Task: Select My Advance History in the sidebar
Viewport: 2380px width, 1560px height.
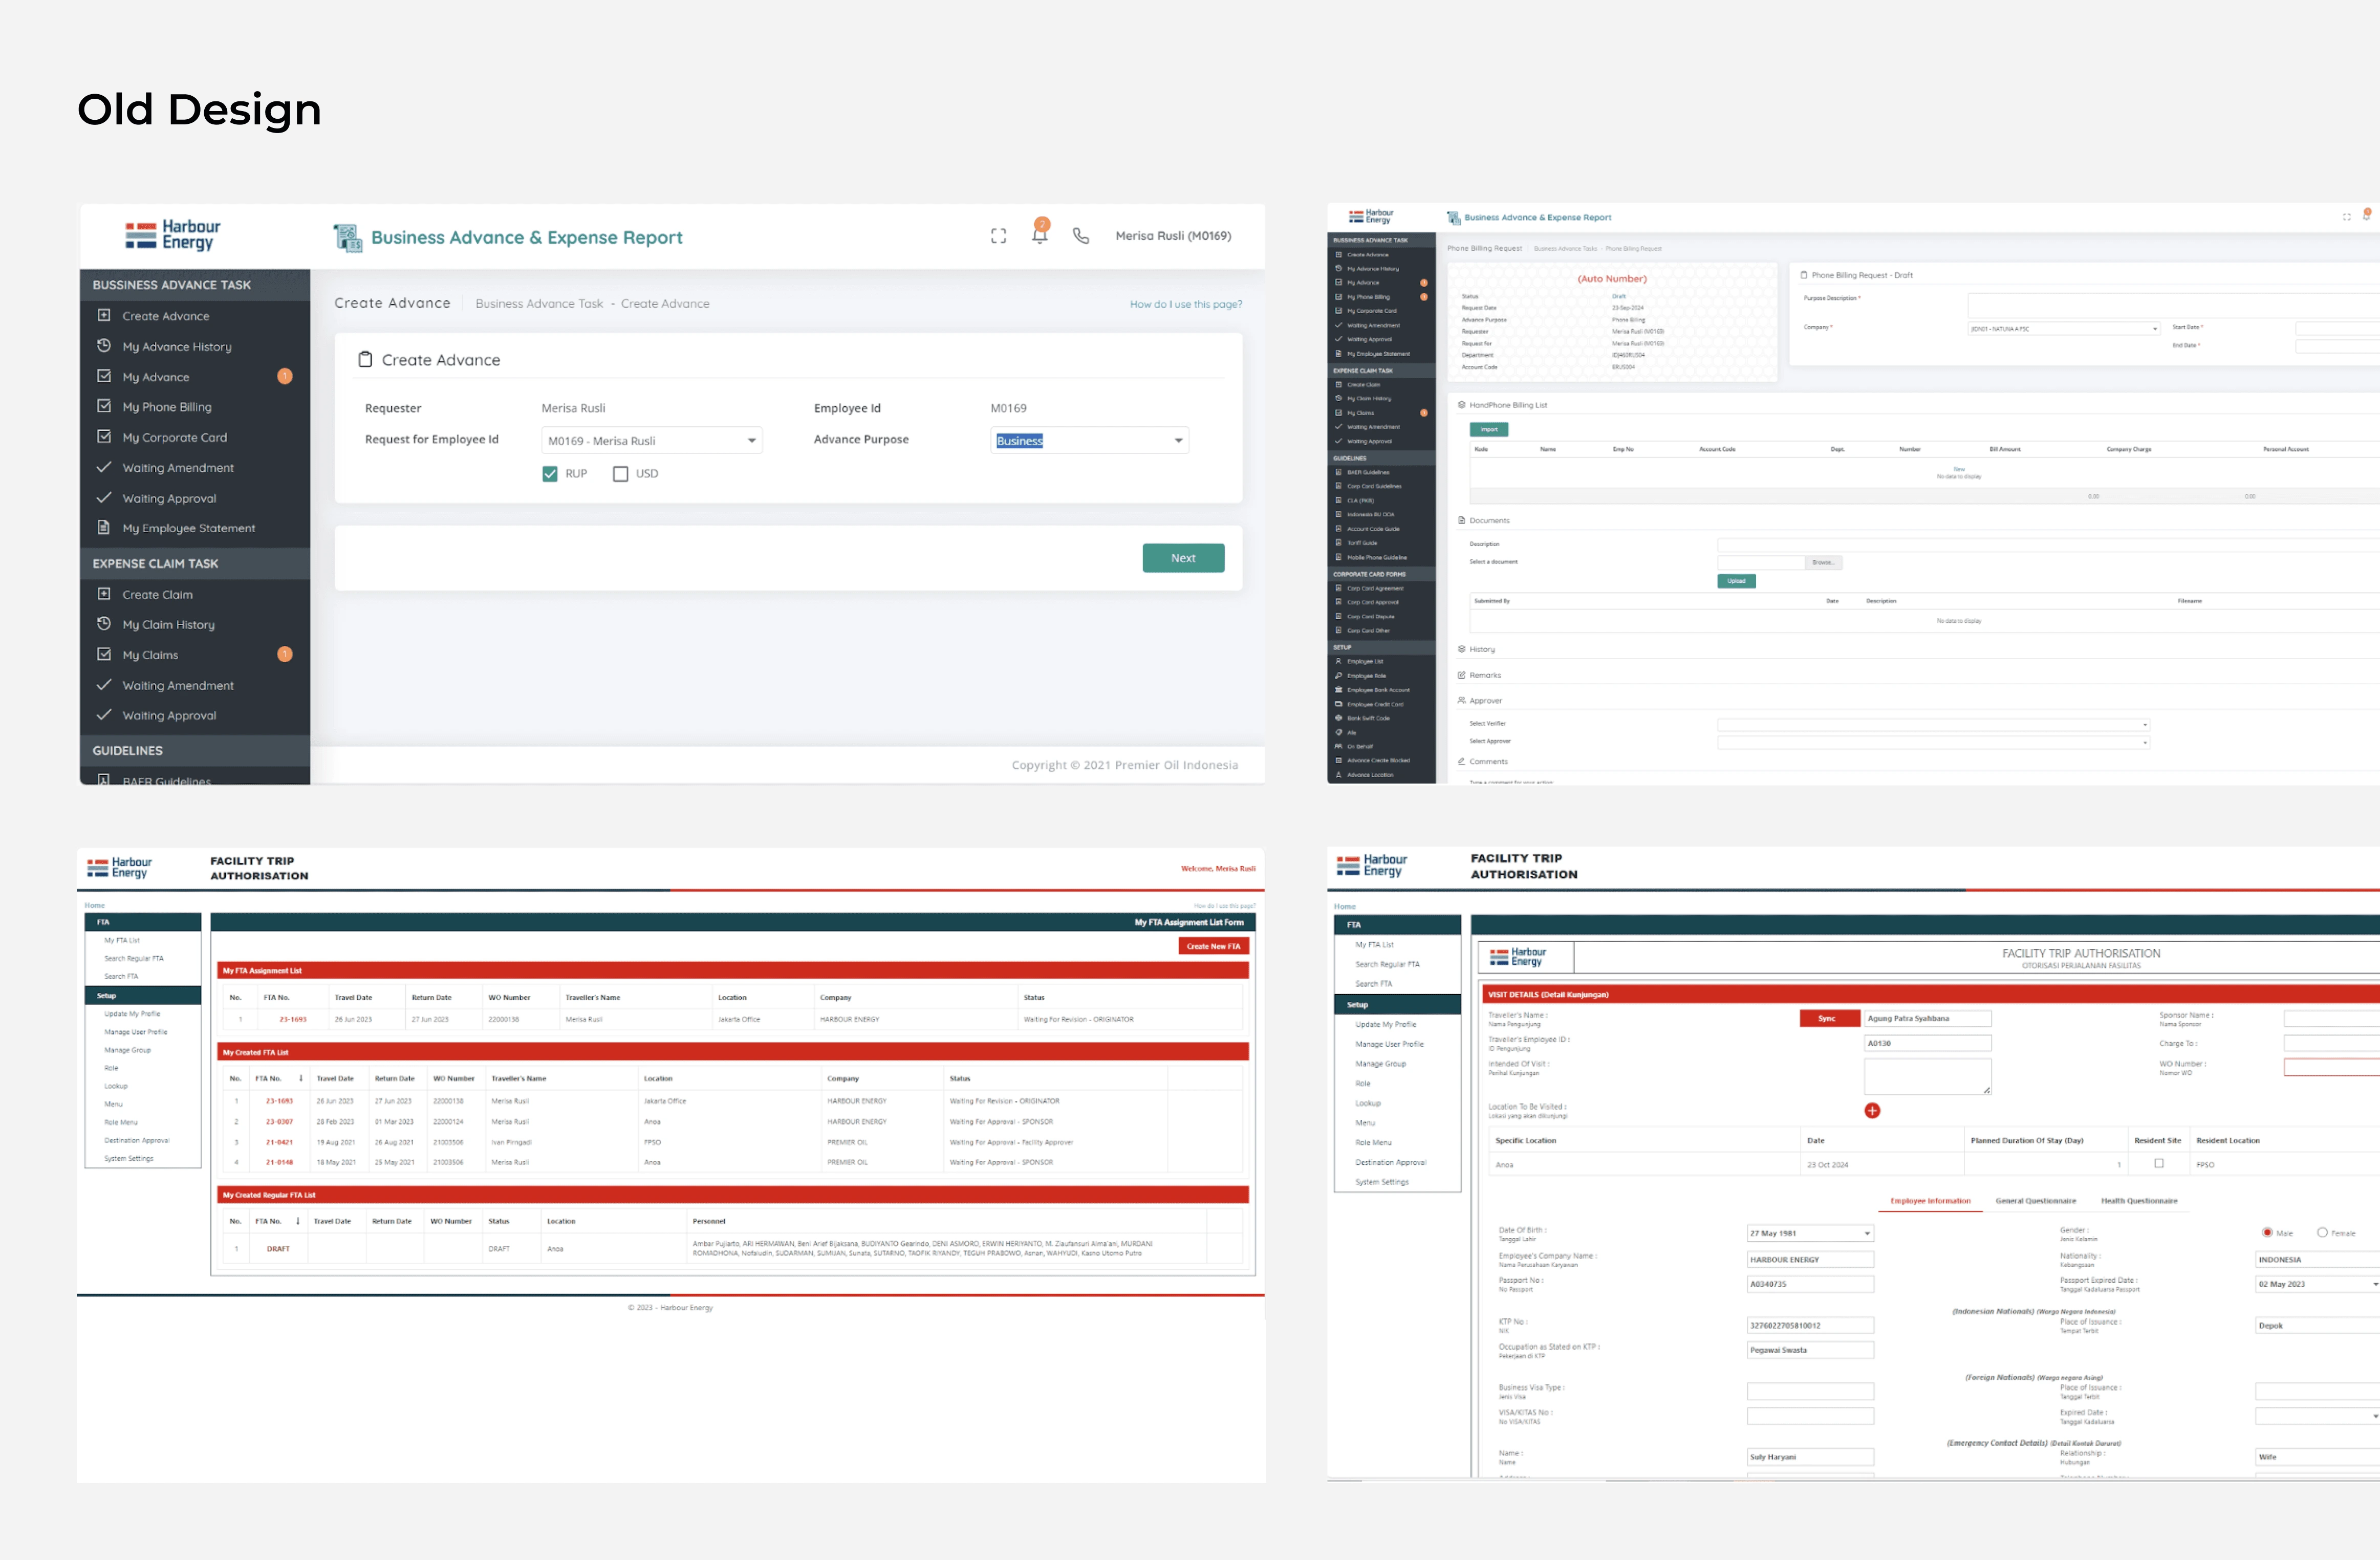Action: [x=177, y=346]
